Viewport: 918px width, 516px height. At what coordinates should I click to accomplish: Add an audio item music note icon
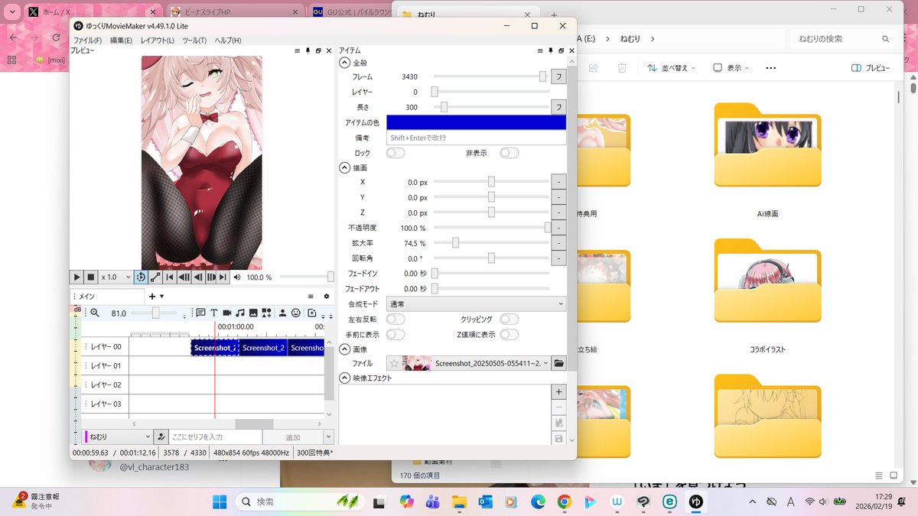239,313
